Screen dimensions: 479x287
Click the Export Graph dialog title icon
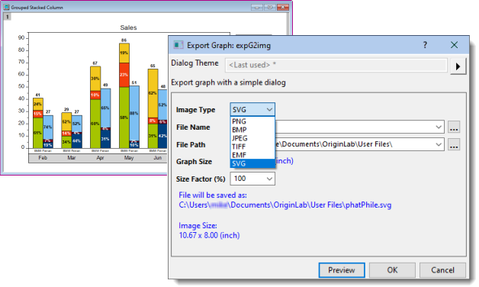point(178,45)
